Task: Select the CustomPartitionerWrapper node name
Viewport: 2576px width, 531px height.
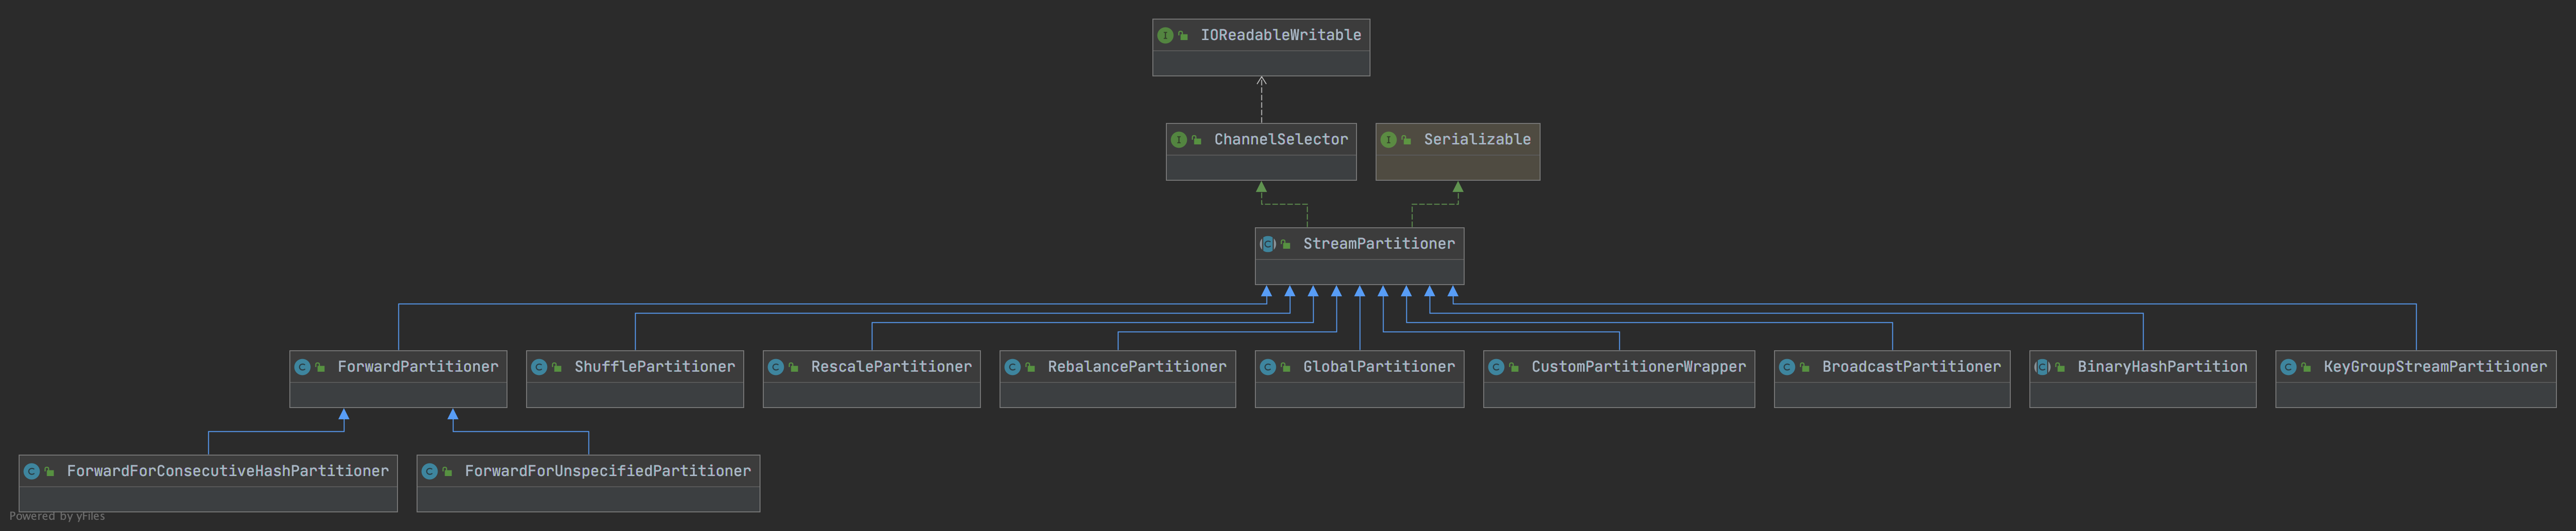Action: (x=1639, y=367)
